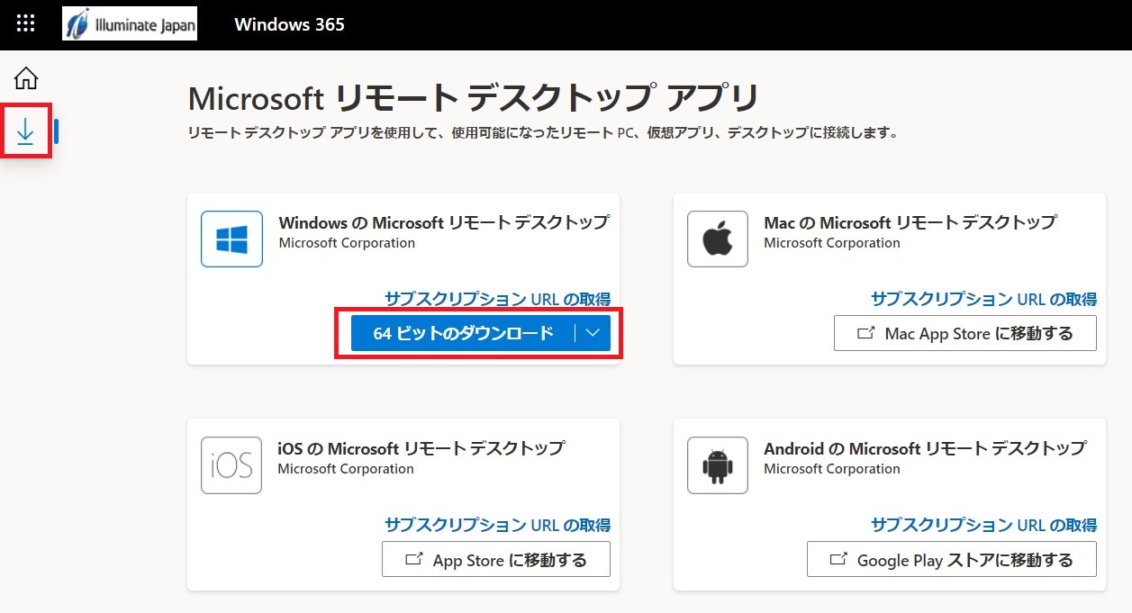Click the Illuminate Japan logo
The width and height of the screenshot is (1132, 613).
pos(130,24)
